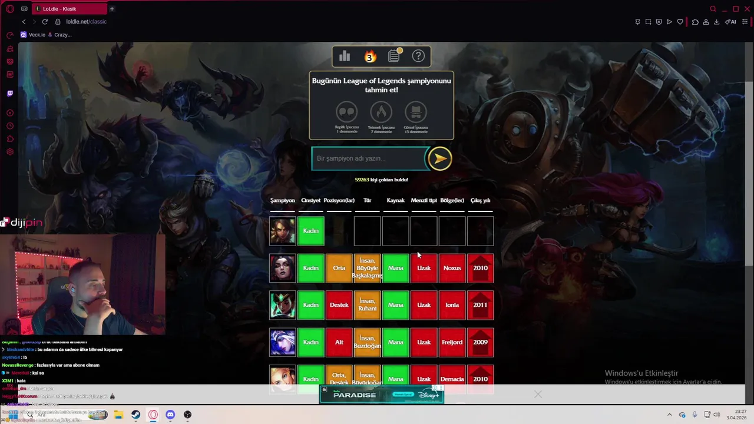Open the settings gear in Opera sidebar
Viewport: 754px width, 424px height.
(x=10, y=152)
